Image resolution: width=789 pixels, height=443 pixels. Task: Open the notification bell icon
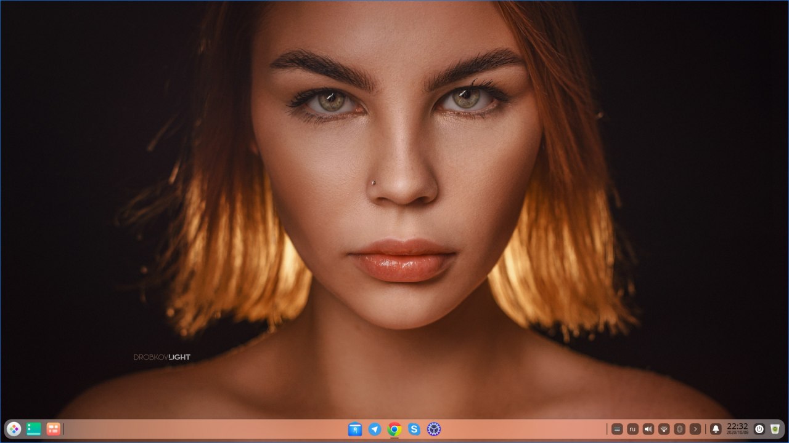tap(716, 429)
